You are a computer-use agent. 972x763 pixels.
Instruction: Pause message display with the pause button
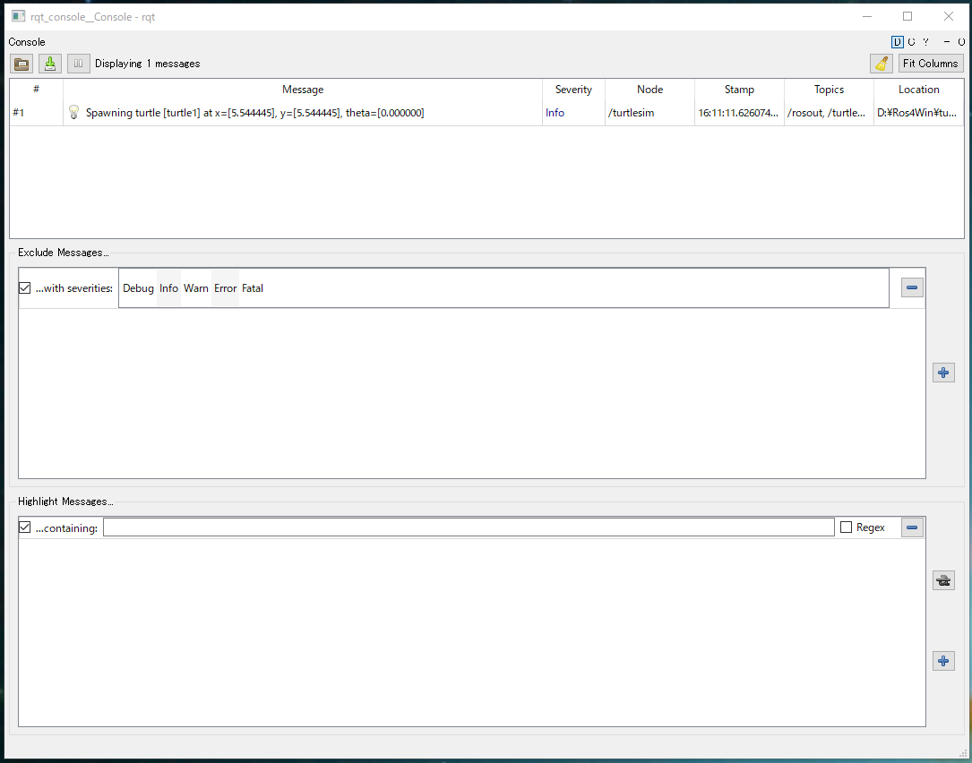coord(79,64)
